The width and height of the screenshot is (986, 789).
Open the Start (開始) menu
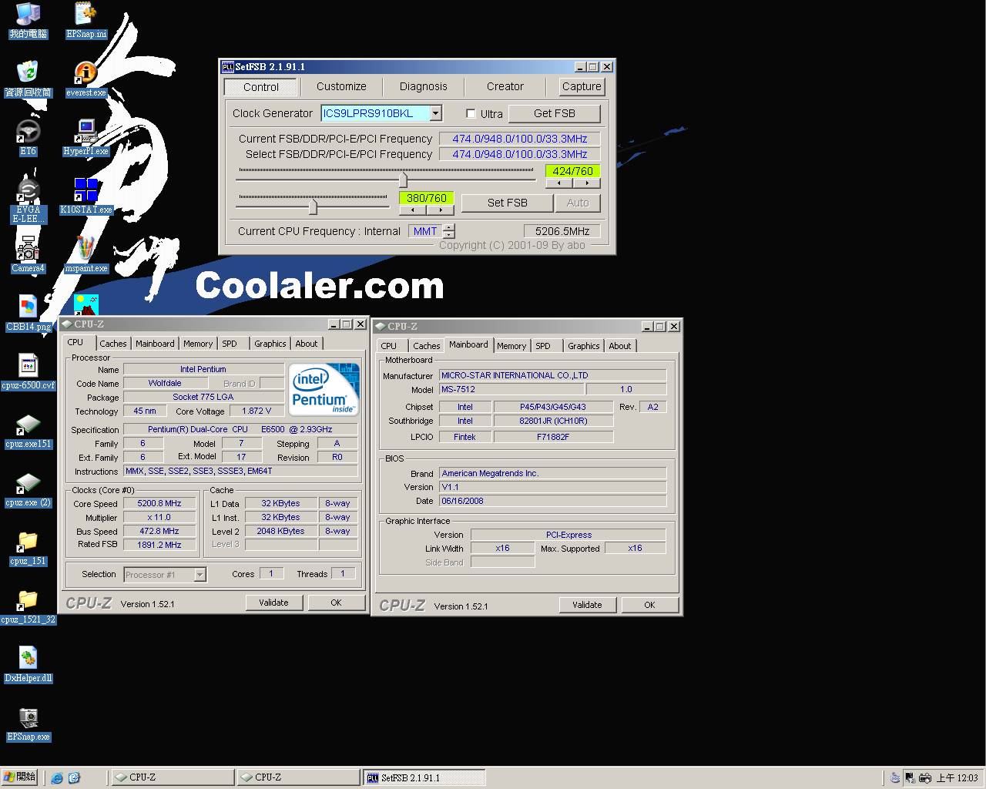(19, 777)
